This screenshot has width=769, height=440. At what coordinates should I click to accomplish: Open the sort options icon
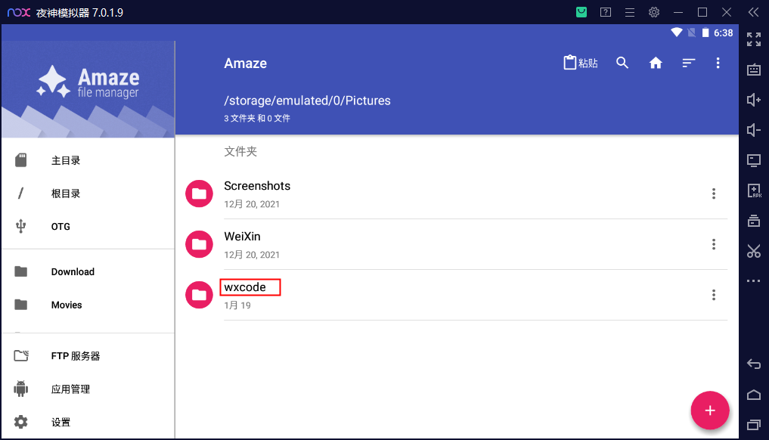pos(689,63)
